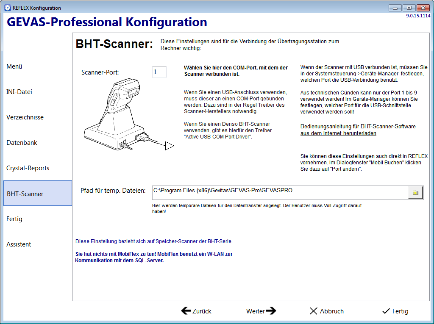Cancel configuration with Abbruch
Viewport: 434px width, 324px height.
[x=327, y=311]
